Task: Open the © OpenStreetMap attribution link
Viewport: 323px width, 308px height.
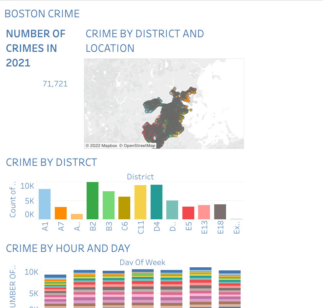Action: pyautogui.click(x=136, y=146)
